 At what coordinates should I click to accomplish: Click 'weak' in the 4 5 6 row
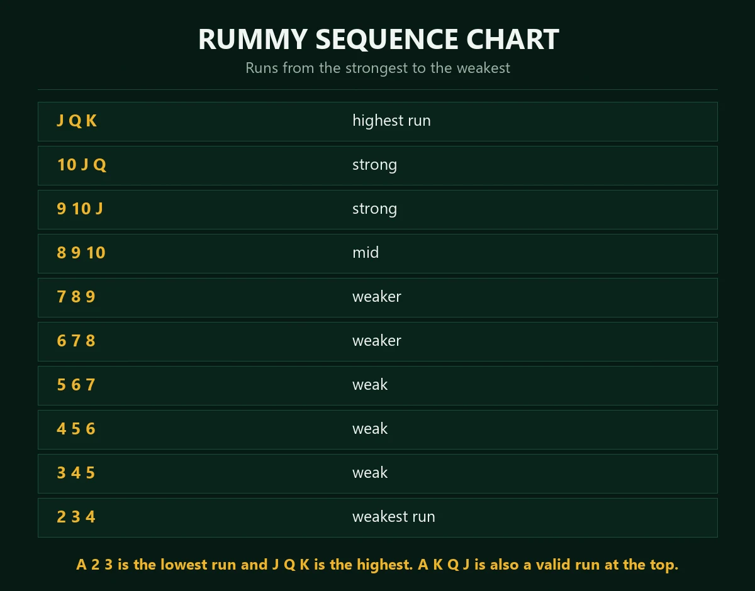pos(370,429)
